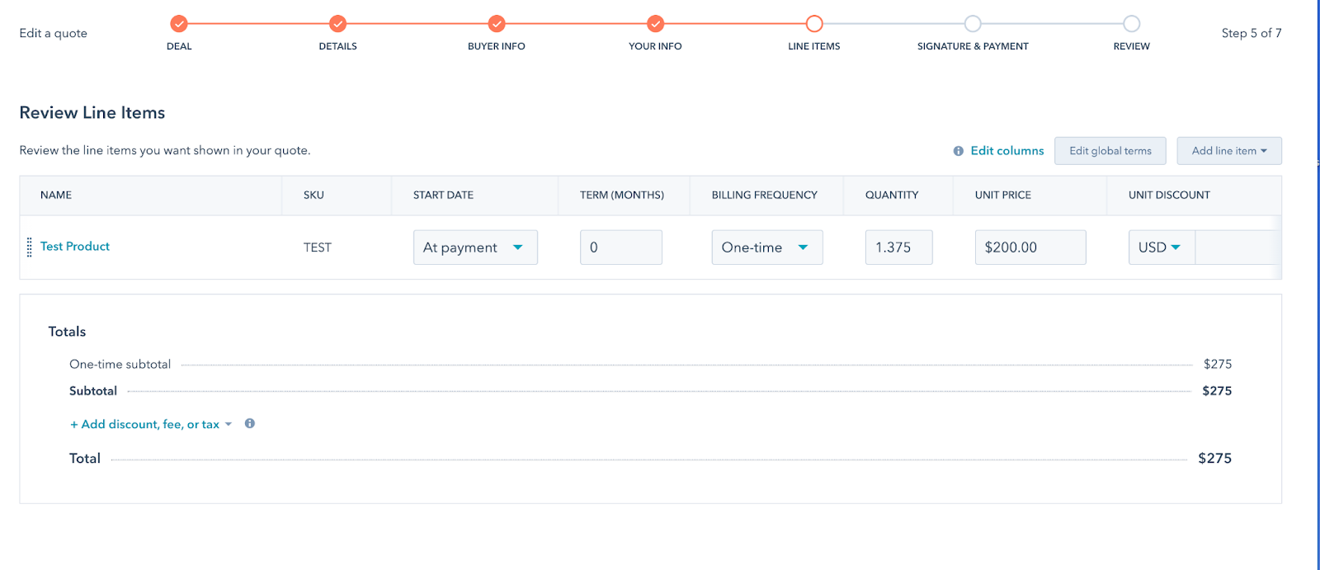Expand the Add discount, fee, or tax menu
The width and height of the screenshot is (1320, 570).
pos(151,424)
